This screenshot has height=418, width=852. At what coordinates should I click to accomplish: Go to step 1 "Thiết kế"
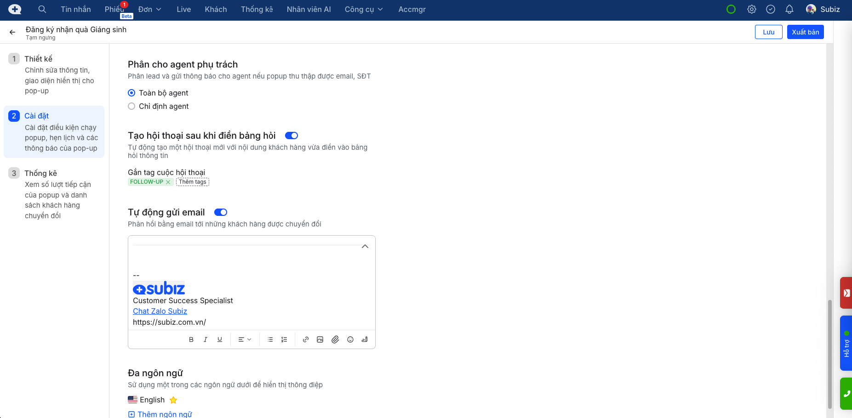tap(39, 59)
